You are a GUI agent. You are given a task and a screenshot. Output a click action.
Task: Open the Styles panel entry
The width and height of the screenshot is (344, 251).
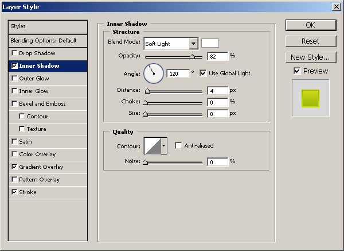click(48, 26)
